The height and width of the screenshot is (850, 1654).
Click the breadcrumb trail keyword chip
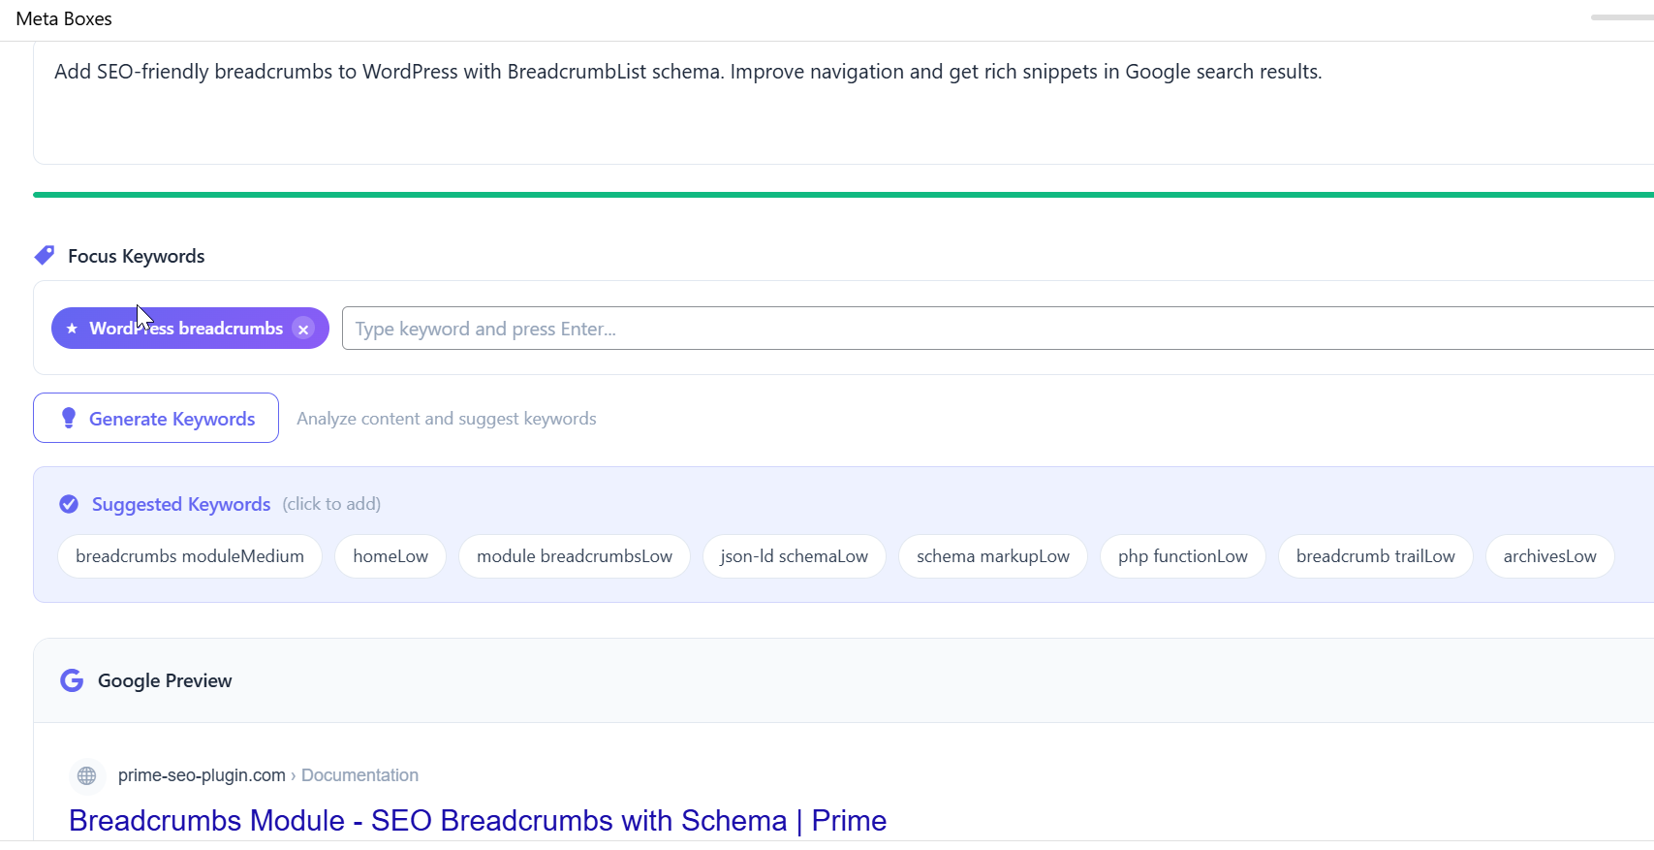click(x=1375, y=555)
